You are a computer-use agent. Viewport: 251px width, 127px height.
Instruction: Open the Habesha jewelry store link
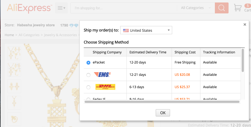coord(36,25)
